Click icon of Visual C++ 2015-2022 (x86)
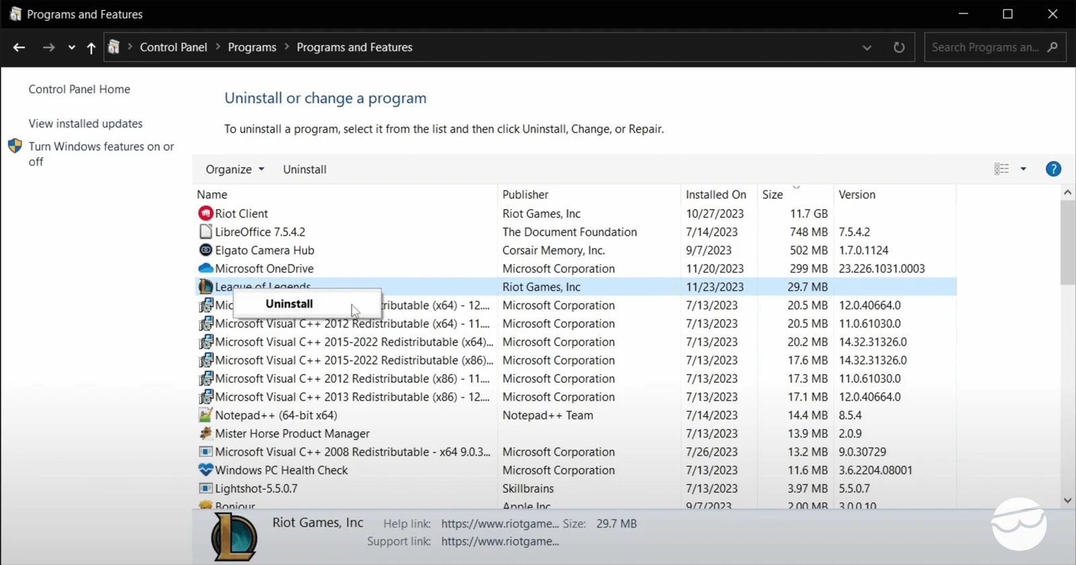 (206, 360)
